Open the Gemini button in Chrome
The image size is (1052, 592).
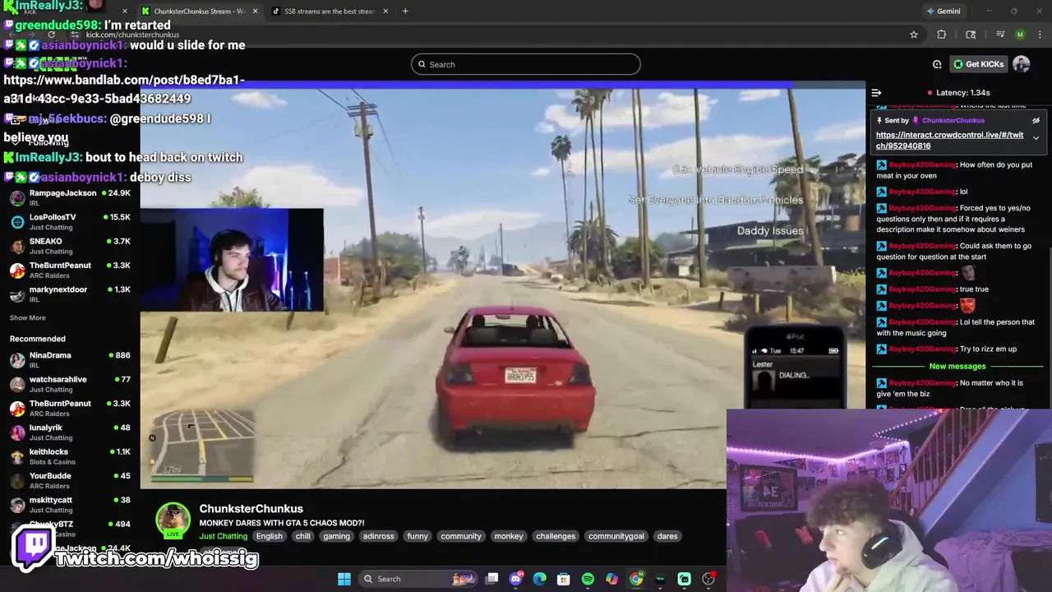click(x=944, y=11)
